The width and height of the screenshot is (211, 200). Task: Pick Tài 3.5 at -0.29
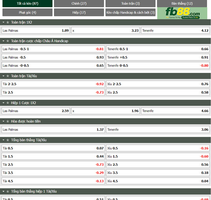coord(53,173)
